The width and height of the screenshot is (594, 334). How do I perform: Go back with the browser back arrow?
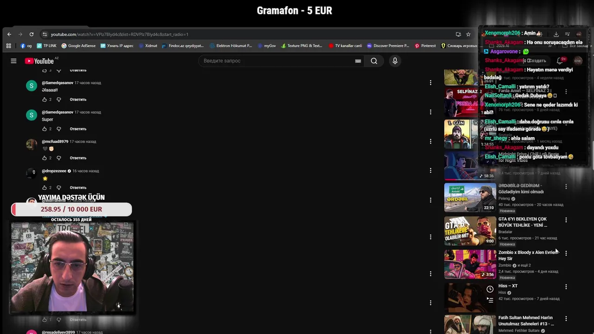pyautogui.click(x=9, y=34)
